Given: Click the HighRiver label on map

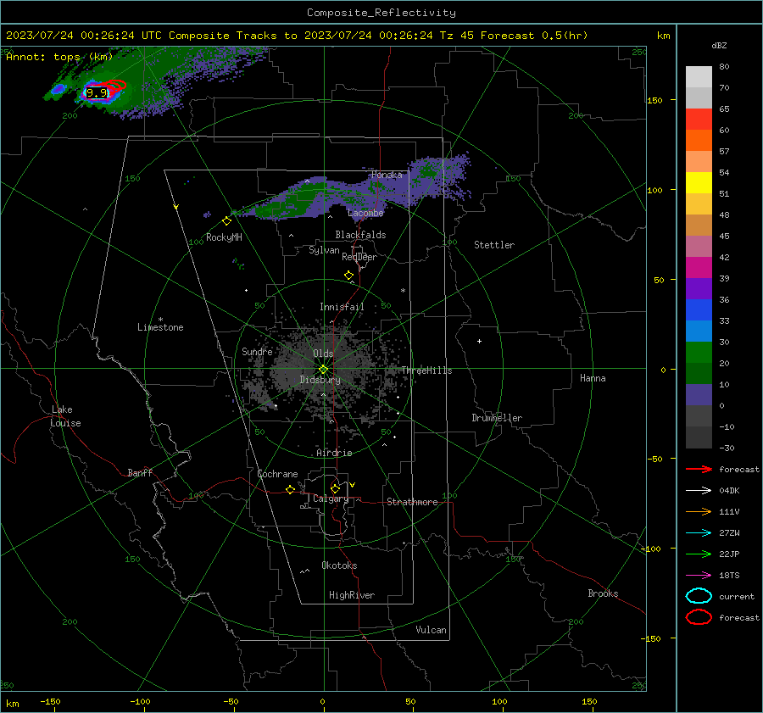Looking at the screenshot, I should pos(352,595).
